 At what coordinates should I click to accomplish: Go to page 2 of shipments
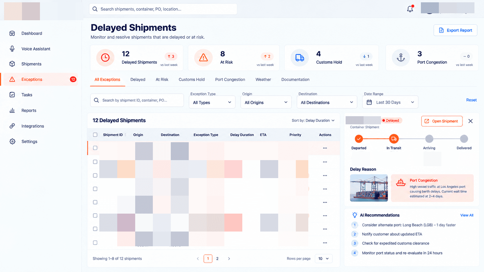coord(217,258)
